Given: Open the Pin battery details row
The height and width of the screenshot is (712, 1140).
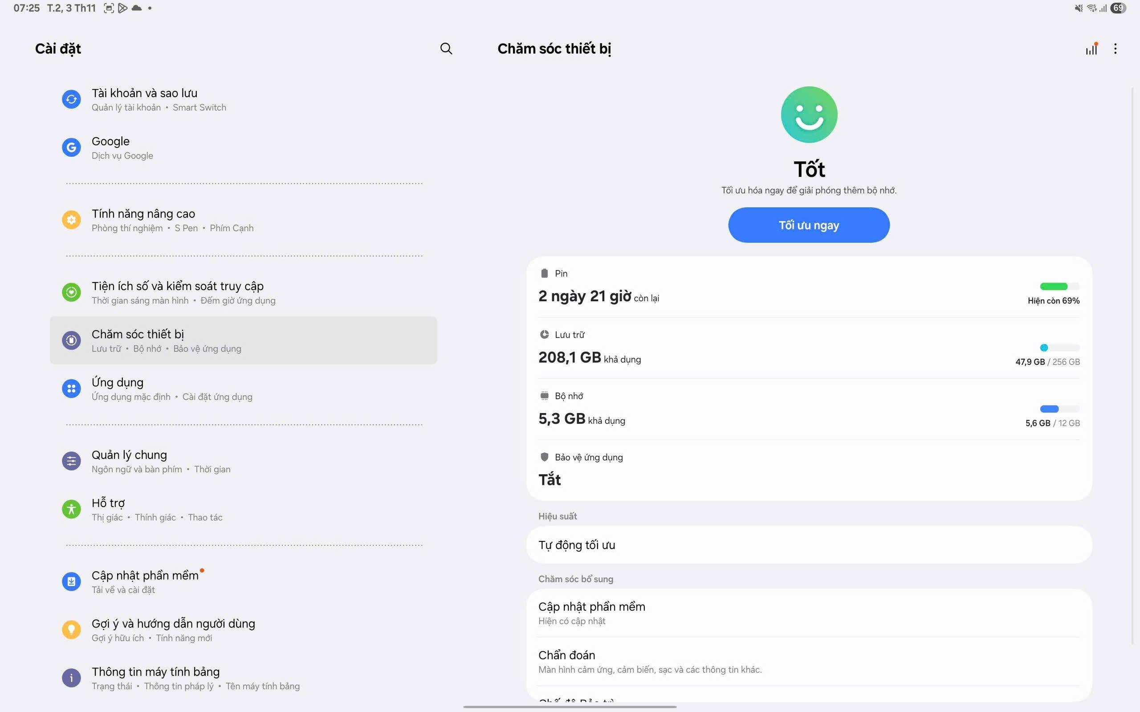Looking at the screenshot, I should click(808, 287).
